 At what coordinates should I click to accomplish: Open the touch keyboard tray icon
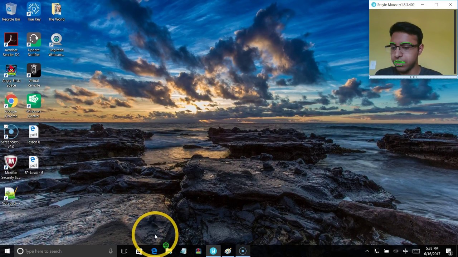click(x=416, y=251)
